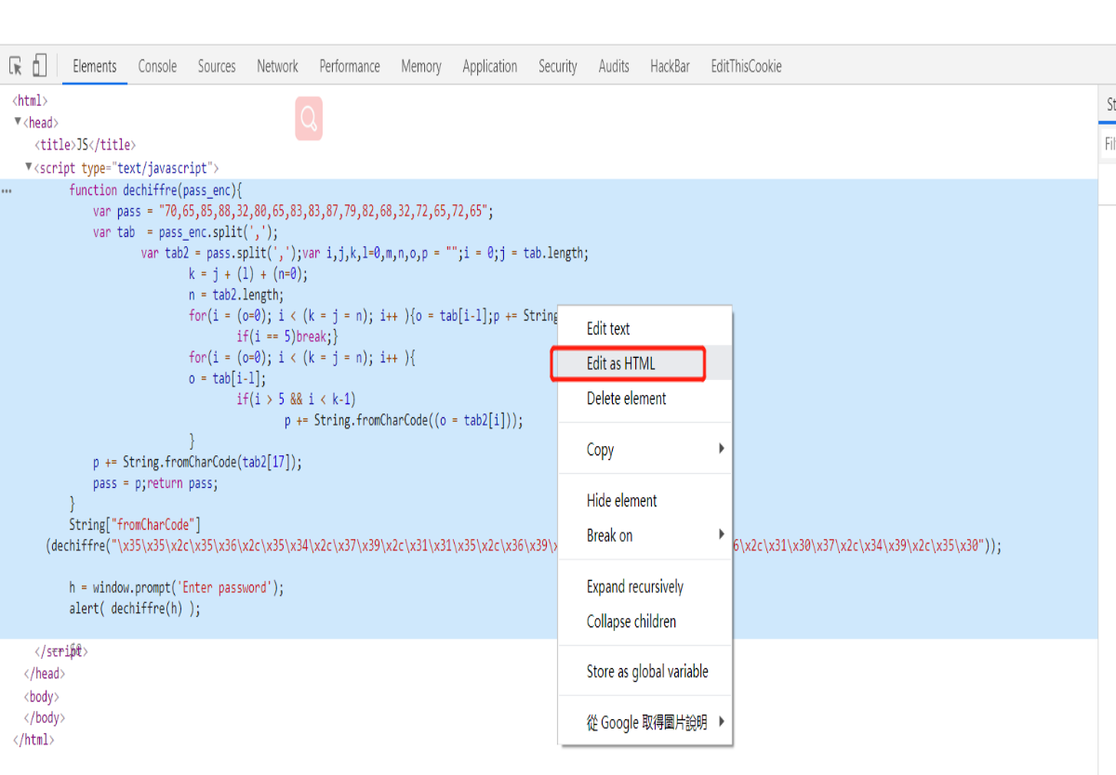Image resolution: width=1116 pixels, height=775 pixels.
Task: Switch to the Elements tab
Action: click(95, 66)
